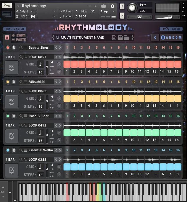Change grid note value for LOOP 0862

(x=40, y=98)
